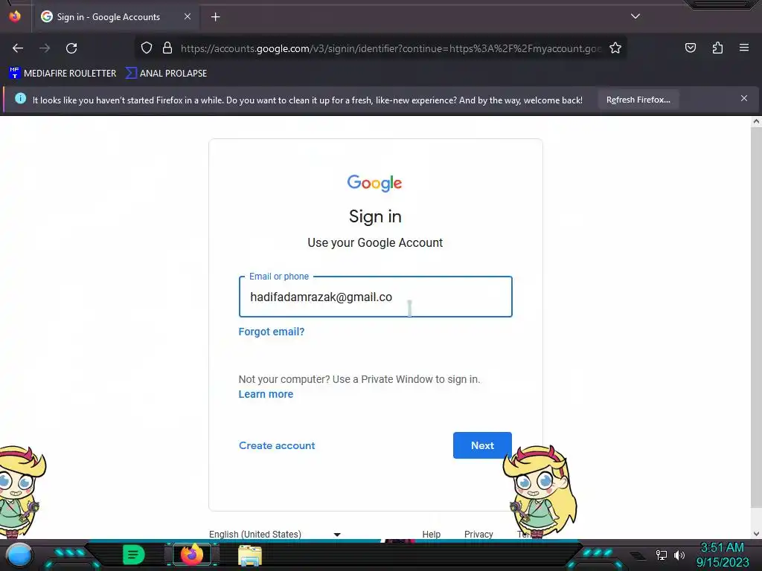Click the padlock site security icon
762x571 pixels.
point(167,48)
